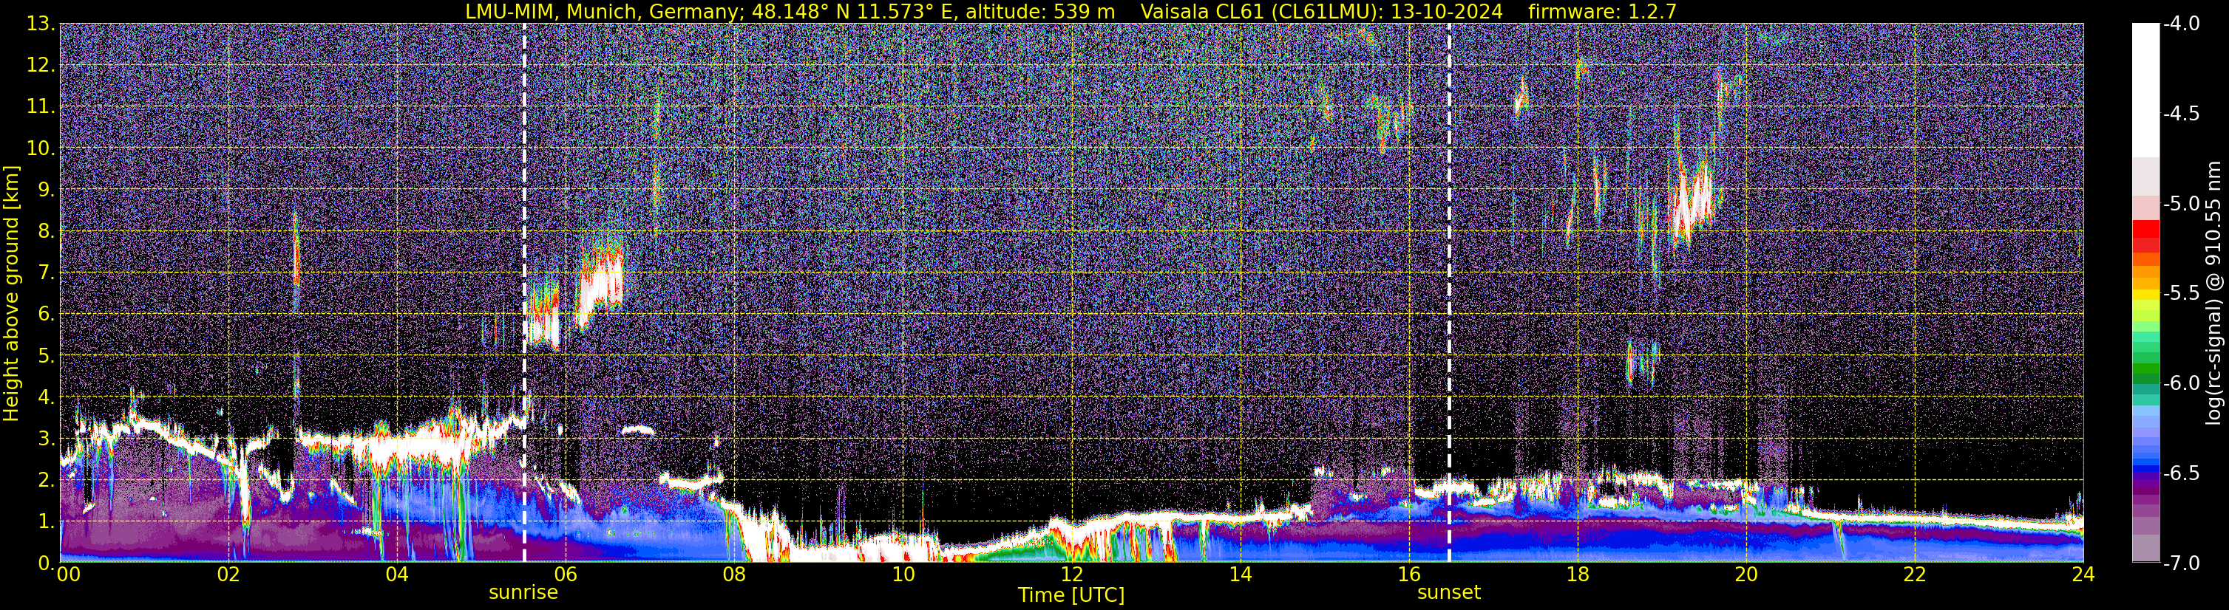Viewport: 2229px width, 610px height.
Task: Click the "13." height-axis tick label
Action: point(40,24)
